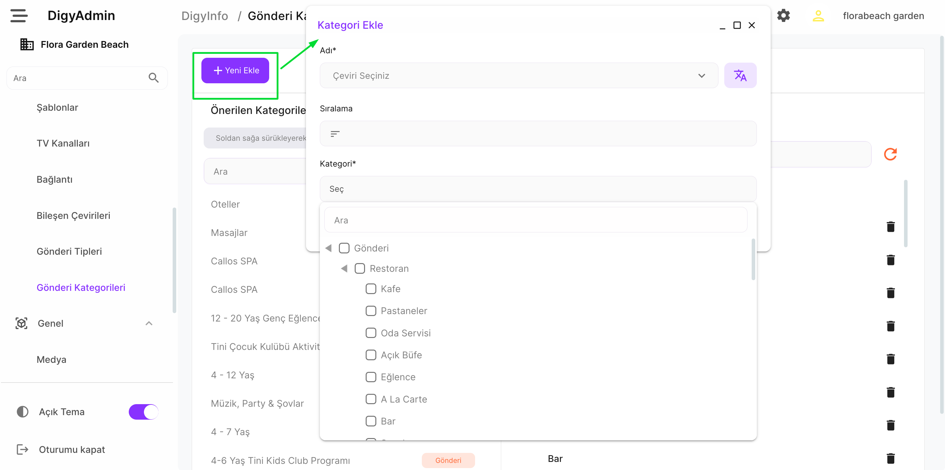Check the Kafe checkbox
This screenshot has width=945, height=470.
(371, 289)
